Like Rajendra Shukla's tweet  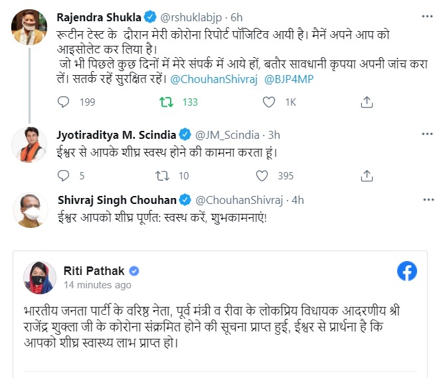tap(268, 102)
